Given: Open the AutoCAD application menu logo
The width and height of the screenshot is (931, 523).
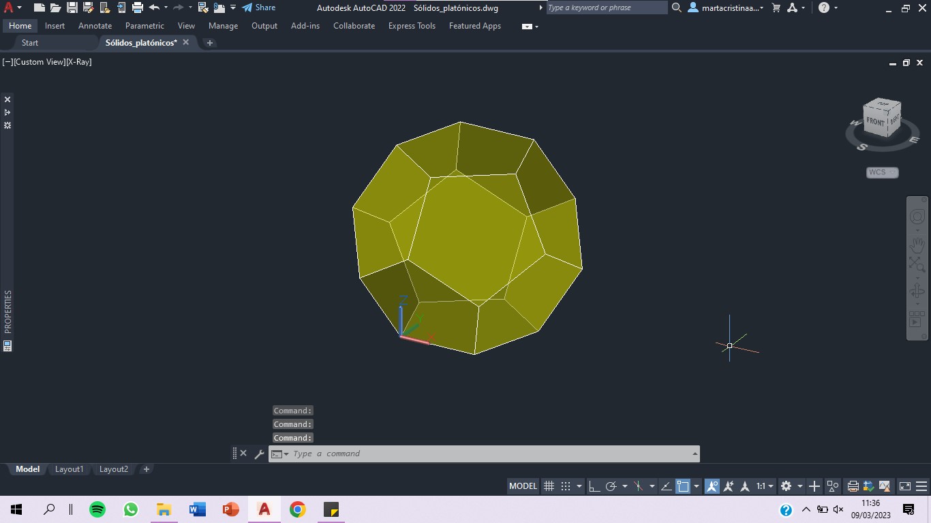Looking at the screenshot, I should (9, 7).
